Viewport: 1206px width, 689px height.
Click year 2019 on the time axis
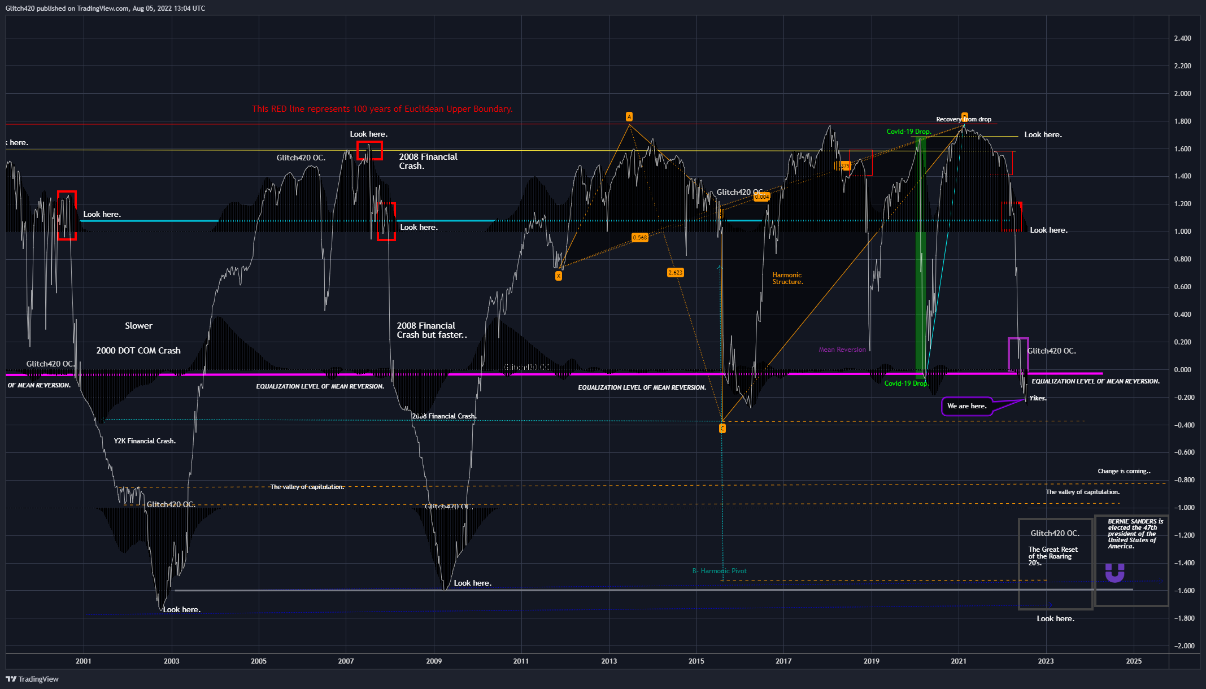[x=872, y=661]
